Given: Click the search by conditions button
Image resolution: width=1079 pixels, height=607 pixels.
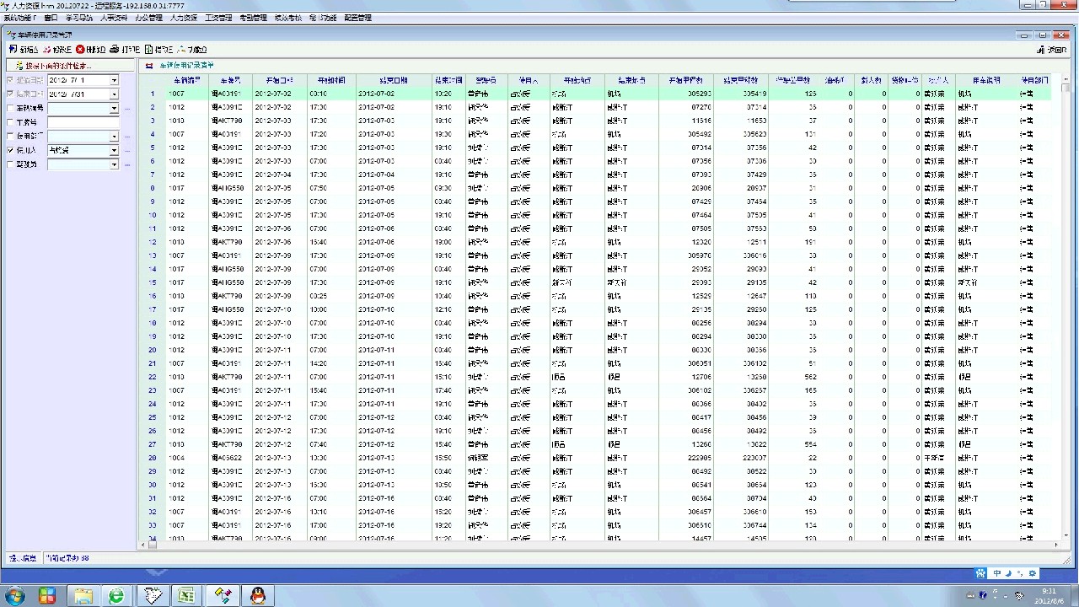Looking at the screenshot, I should coord(52,65).
